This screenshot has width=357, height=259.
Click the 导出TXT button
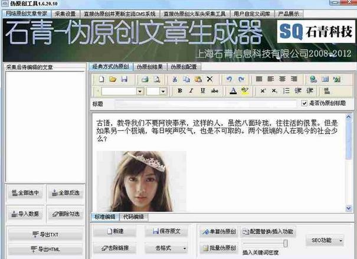click(x=45, y=234)
